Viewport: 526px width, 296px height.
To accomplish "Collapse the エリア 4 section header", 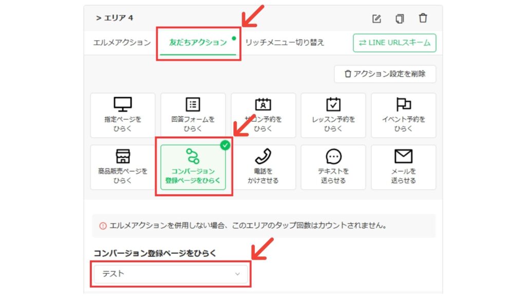I will click(x=115, y=18).
